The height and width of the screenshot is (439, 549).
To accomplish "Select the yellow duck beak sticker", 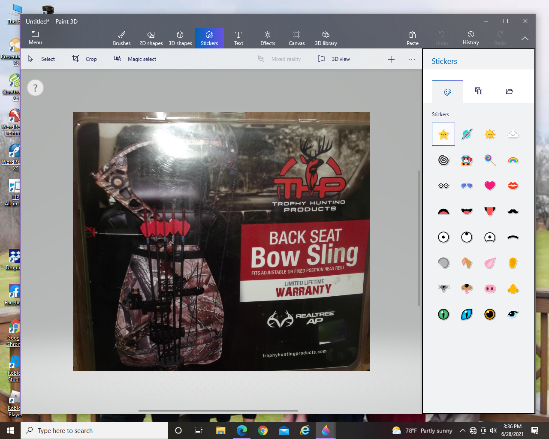I will (513, 289).
